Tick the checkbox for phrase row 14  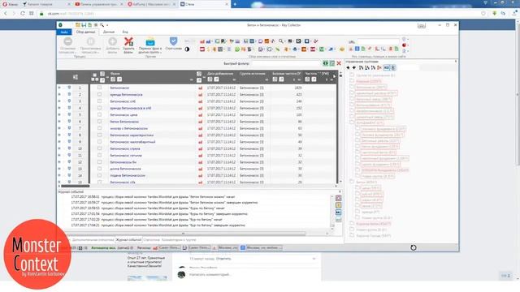point(99,175)
